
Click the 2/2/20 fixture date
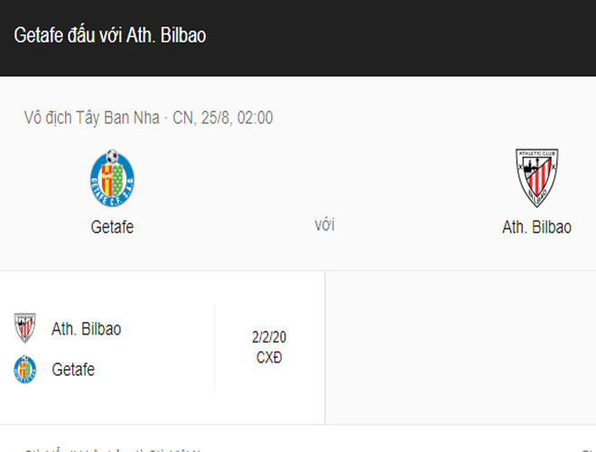coord(269,337)
